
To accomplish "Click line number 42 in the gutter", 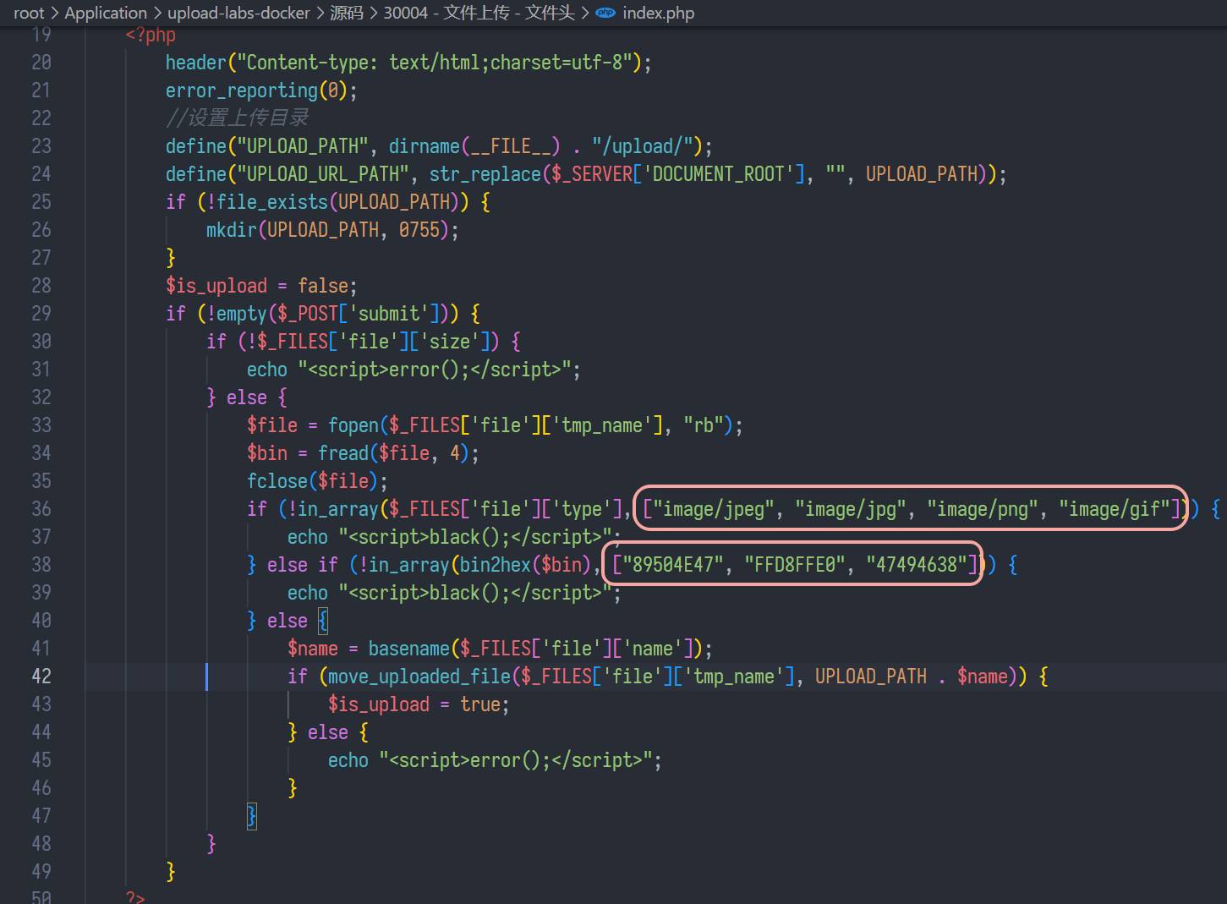I will pyautogui.click(x=41, y=676).
